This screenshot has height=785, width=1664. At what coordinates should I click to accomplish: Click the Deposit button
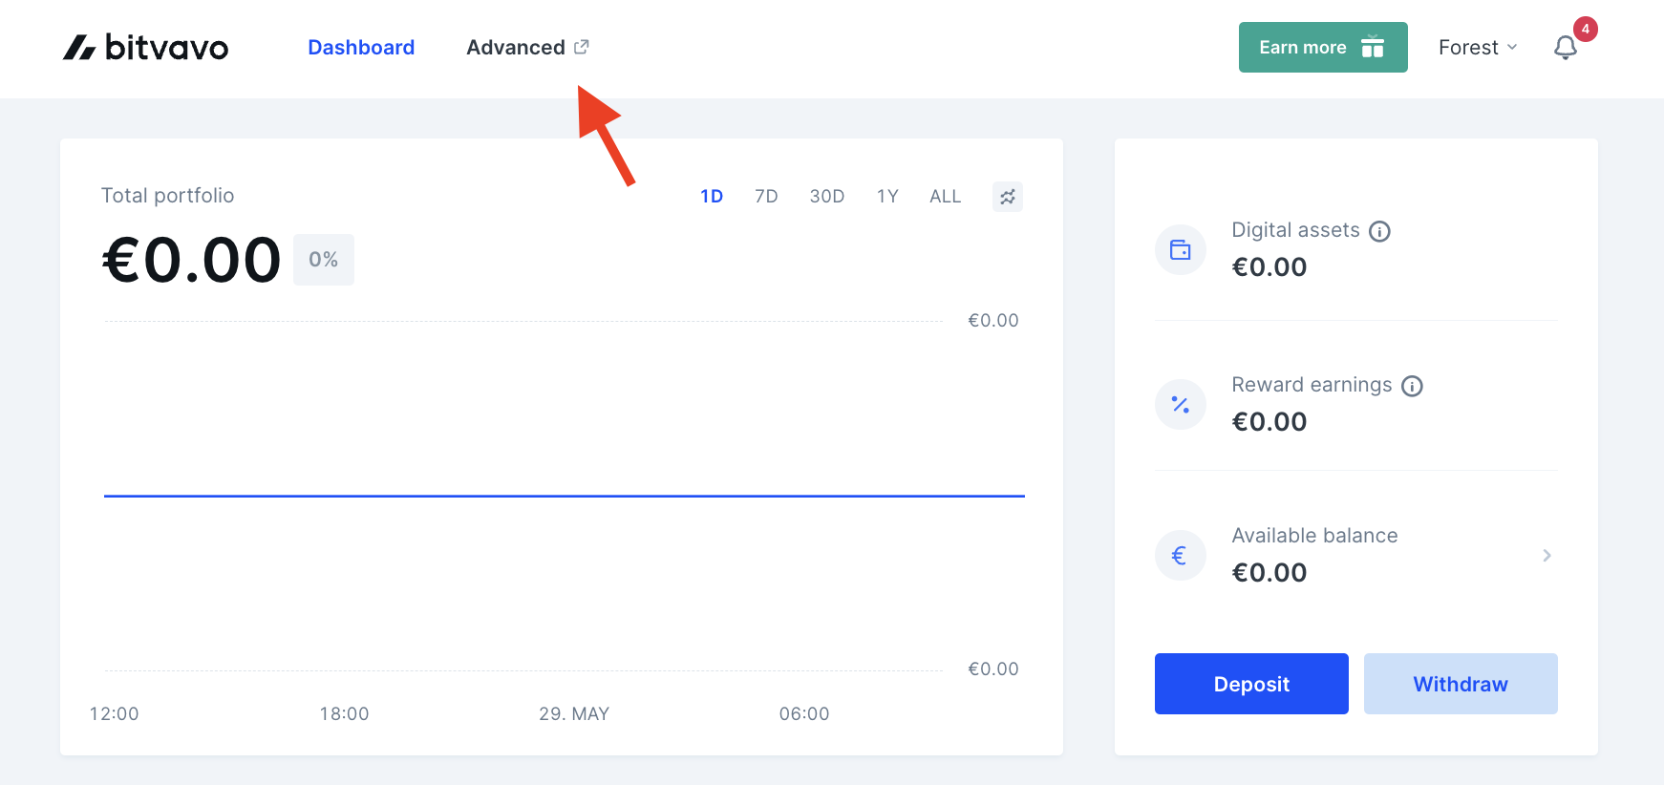[x=1251, y=684]
